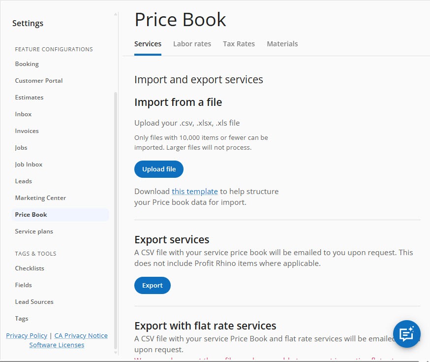Viewport: 430px width, 362px height.
Task: Go to Estimates settings
Action: [x=30, y=98]
